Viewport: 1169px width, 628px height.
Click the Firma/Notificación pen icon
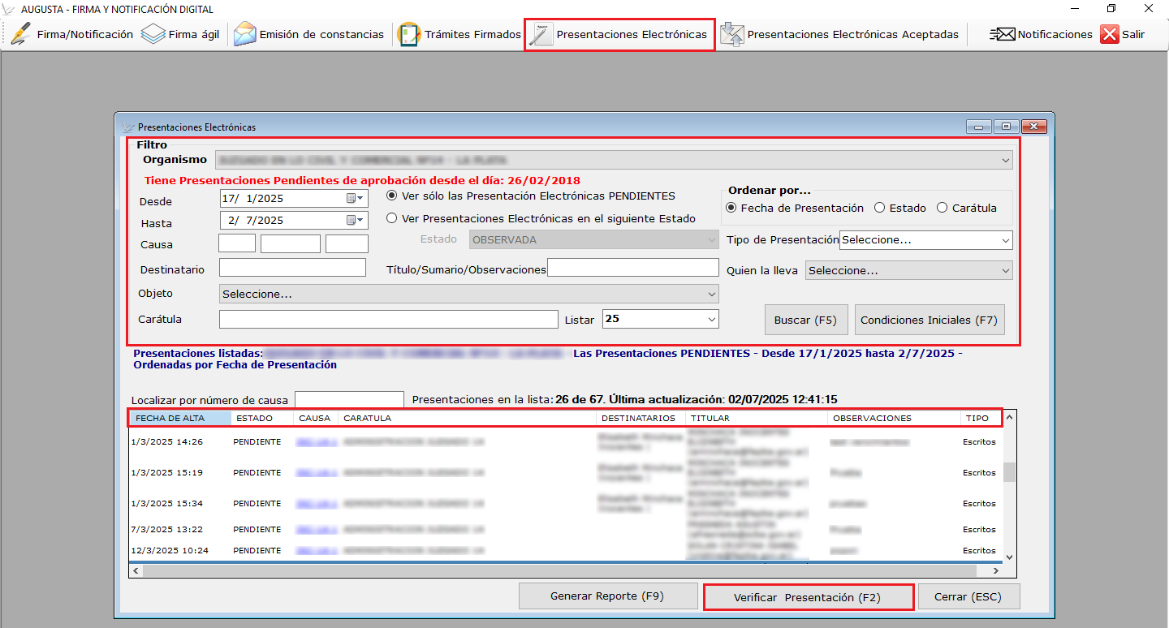(x=21, y=35)
